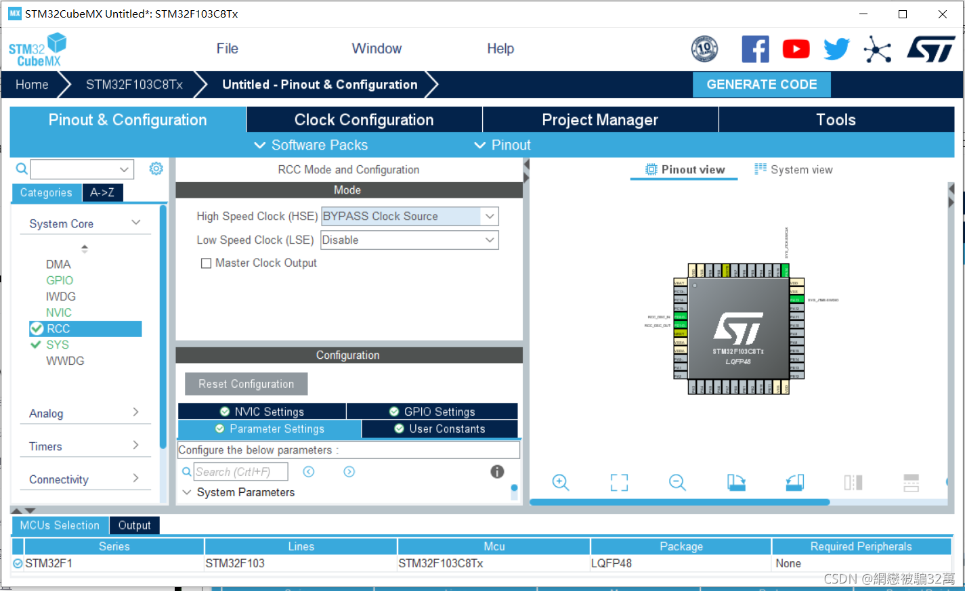Go to Home breadcrumb
This screenshot has height=591, width=965.
(x=32, y=85)
